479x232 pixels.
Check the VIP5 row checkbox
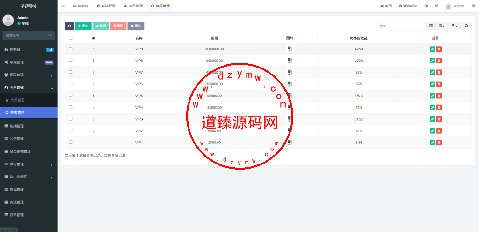(x=71, y=95)
